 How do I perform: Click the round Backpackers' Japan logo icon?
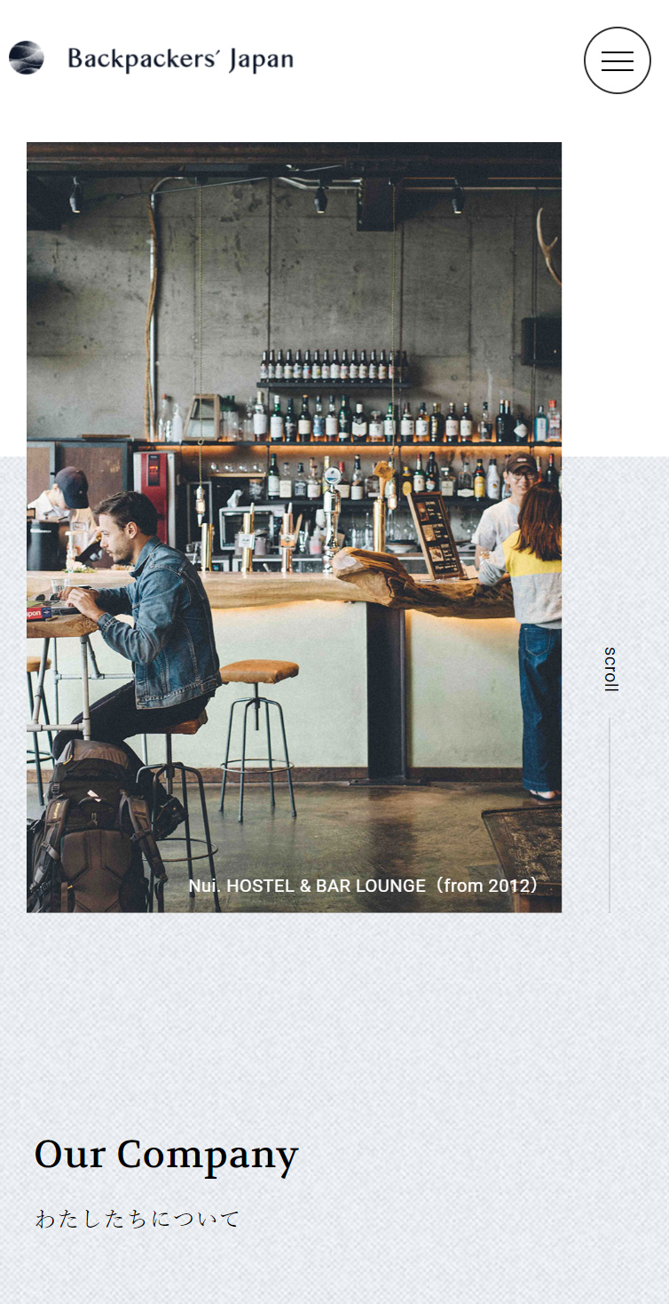pyautogui.click(x=27, y=58)
